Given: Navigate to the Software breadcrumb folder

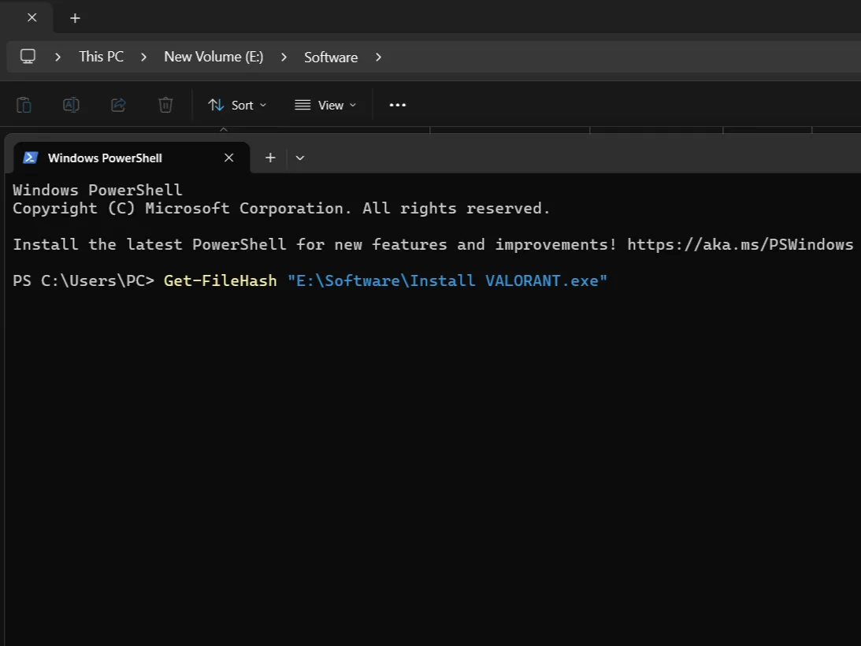Looking at the screenshot, I should (331, 57).
